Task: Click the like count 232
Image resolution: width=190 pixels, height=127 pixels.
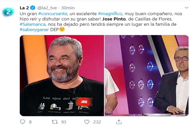Action: click(97, 122)
